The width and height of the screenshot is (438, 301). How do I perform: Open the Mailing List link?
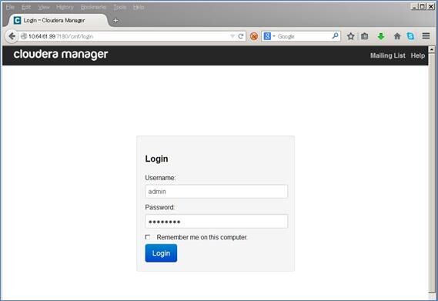click(x=387, y=55)
